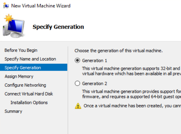Click the yellow warning triangle icon
Image resolution: width=181 pixels, height=134 pixels.
[x=78, y=106]
